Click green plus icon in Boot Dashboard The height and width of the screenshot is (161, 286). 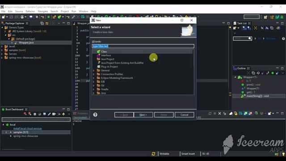tap(63, 114)
